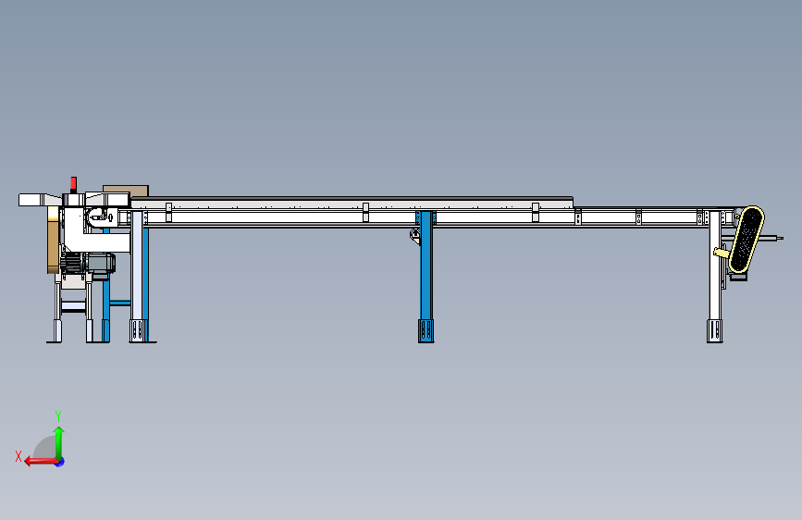
Task: Click the red X axis arrow of triad
Action: 41,462
